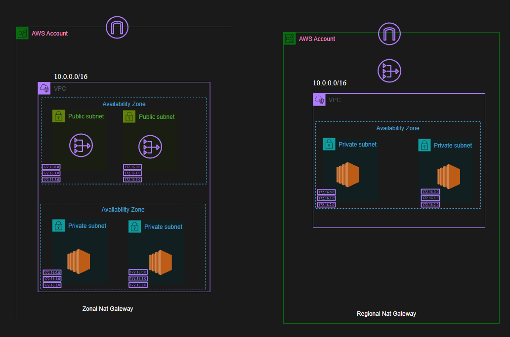Select the internet gateway icon in the Regional account
Screen dimensions: 510x337
pos(389,34)
